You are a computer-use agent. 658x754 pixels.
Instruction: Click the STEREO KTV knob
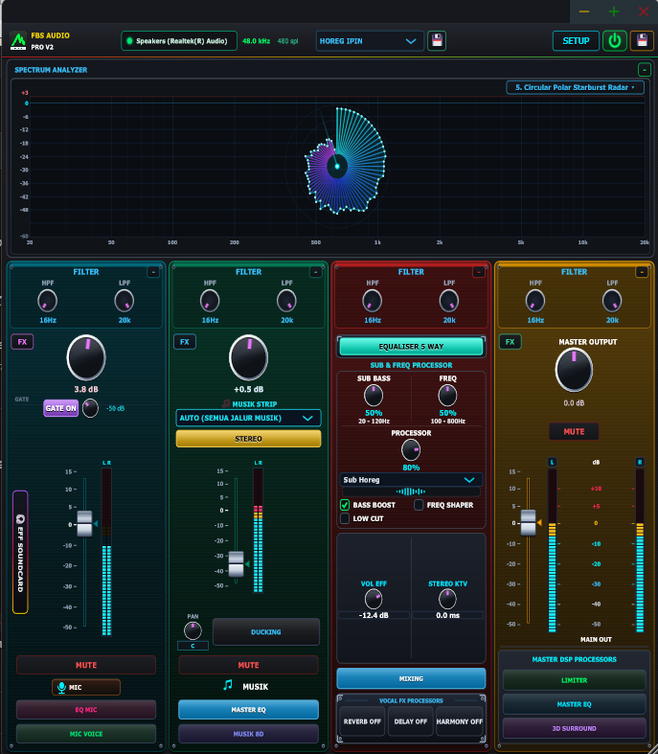(x=447, y=599)
